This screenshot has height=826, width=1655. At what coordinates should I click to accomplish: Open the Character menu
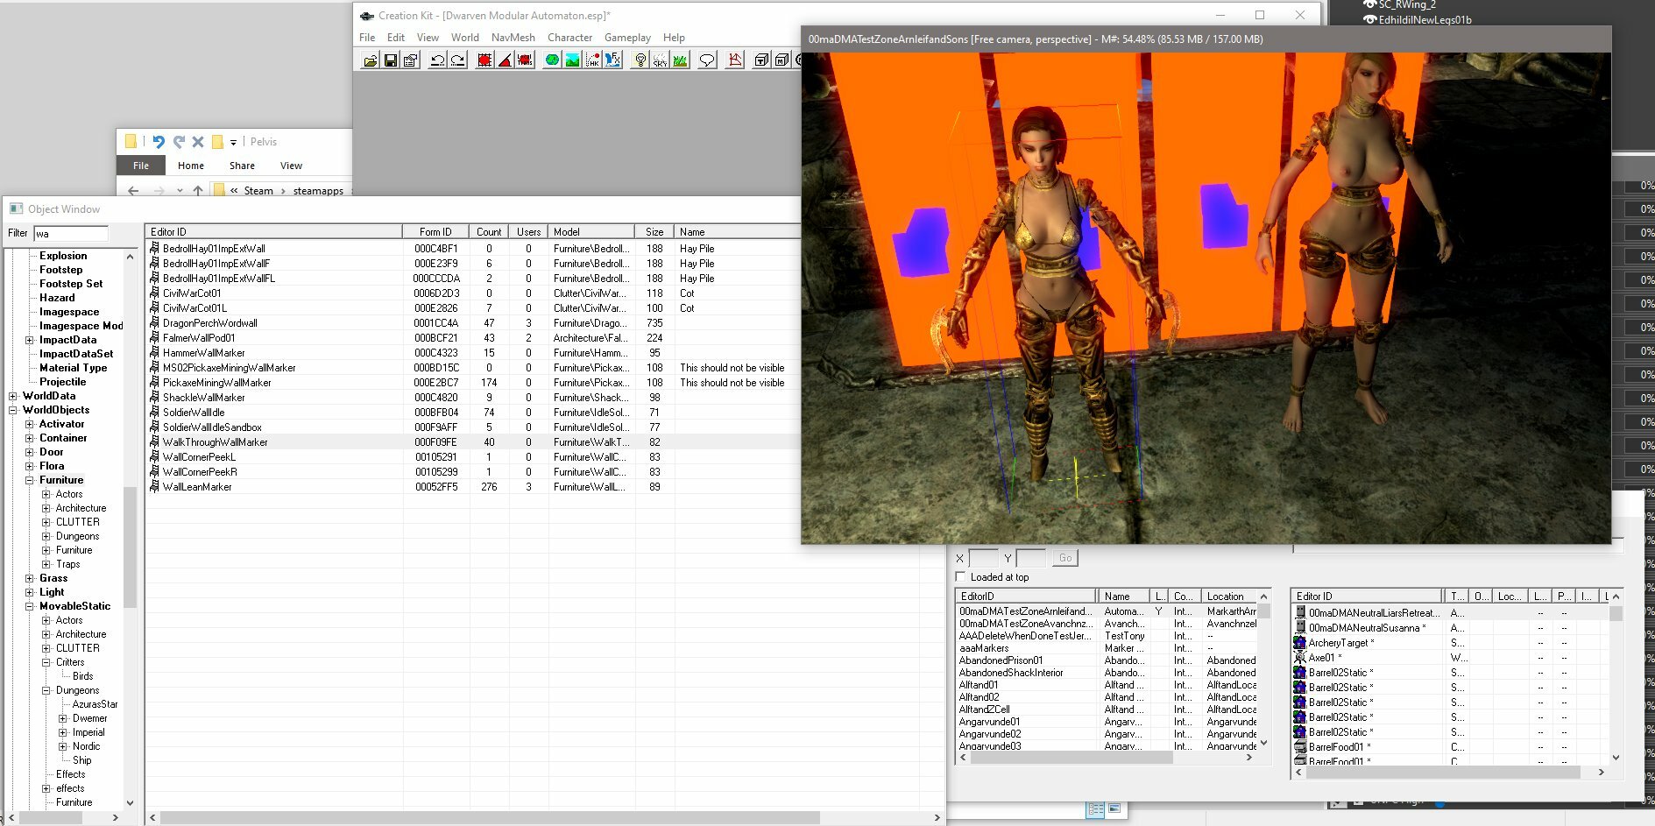pos(570,38)
